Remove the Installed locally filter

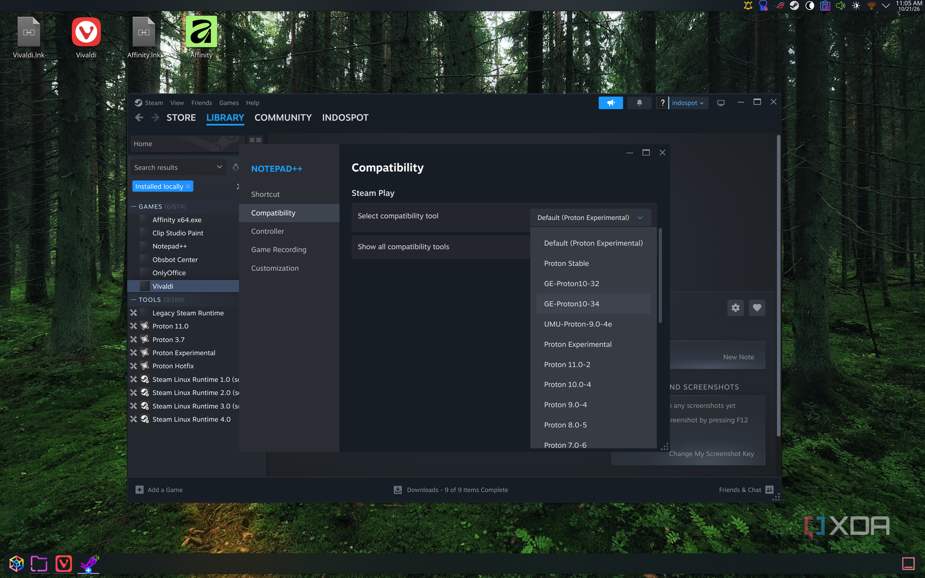[x=188, y=186]
